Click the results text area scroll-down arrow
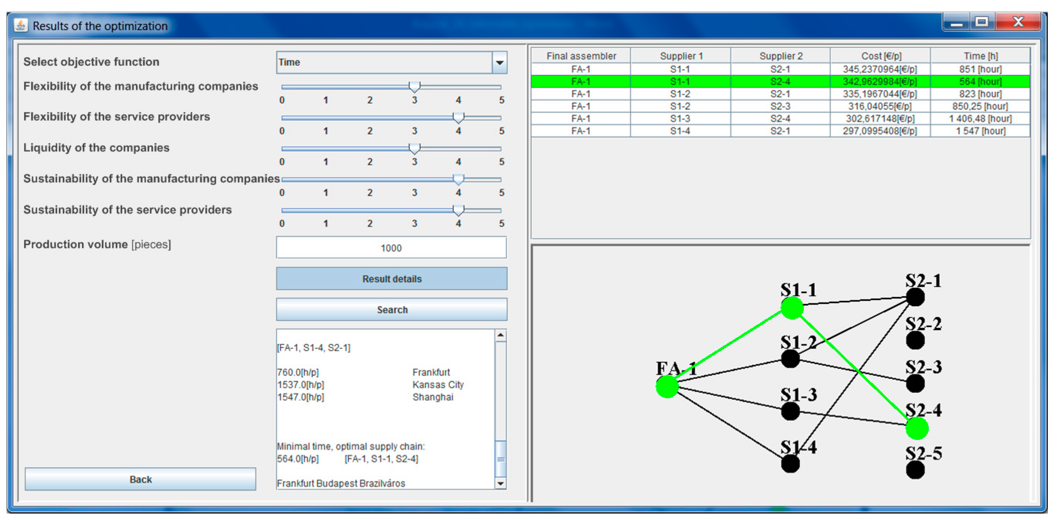Screen dimensions: 1058x520 point(500,483)
